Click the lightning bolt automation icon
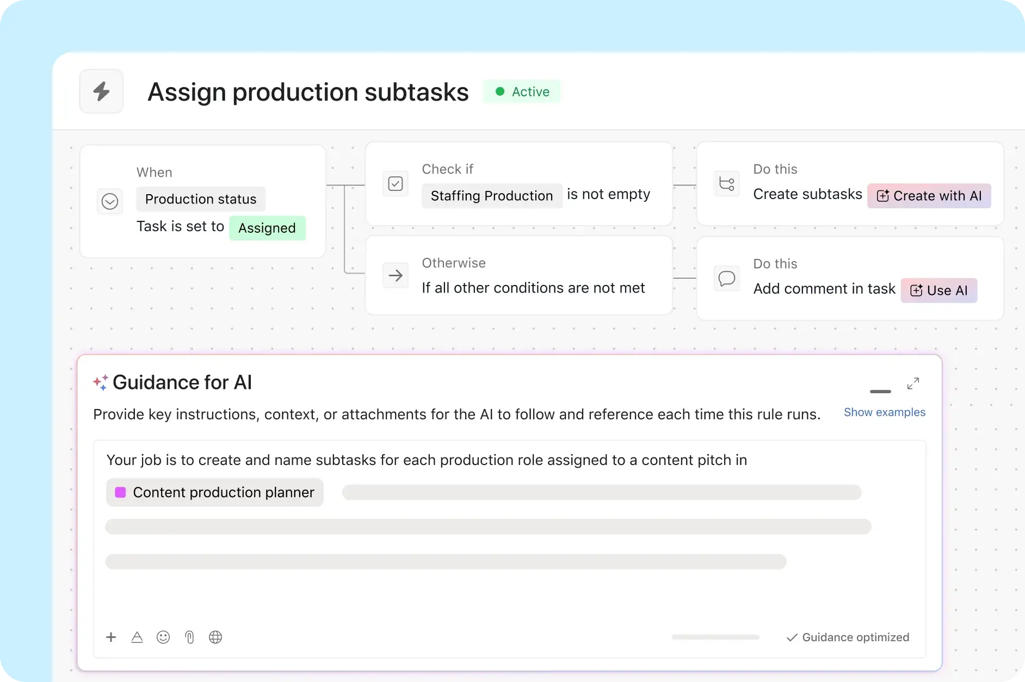Image resolution: width=1025 pixels, height=682 pixels. 101,91
